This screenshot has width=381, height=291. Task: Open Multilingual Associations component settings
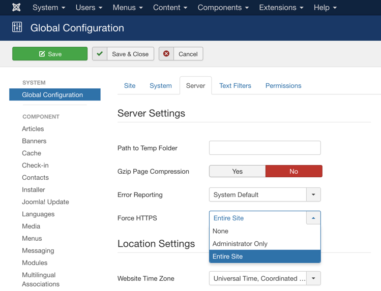pyautogui.click(x=41, y=279)
